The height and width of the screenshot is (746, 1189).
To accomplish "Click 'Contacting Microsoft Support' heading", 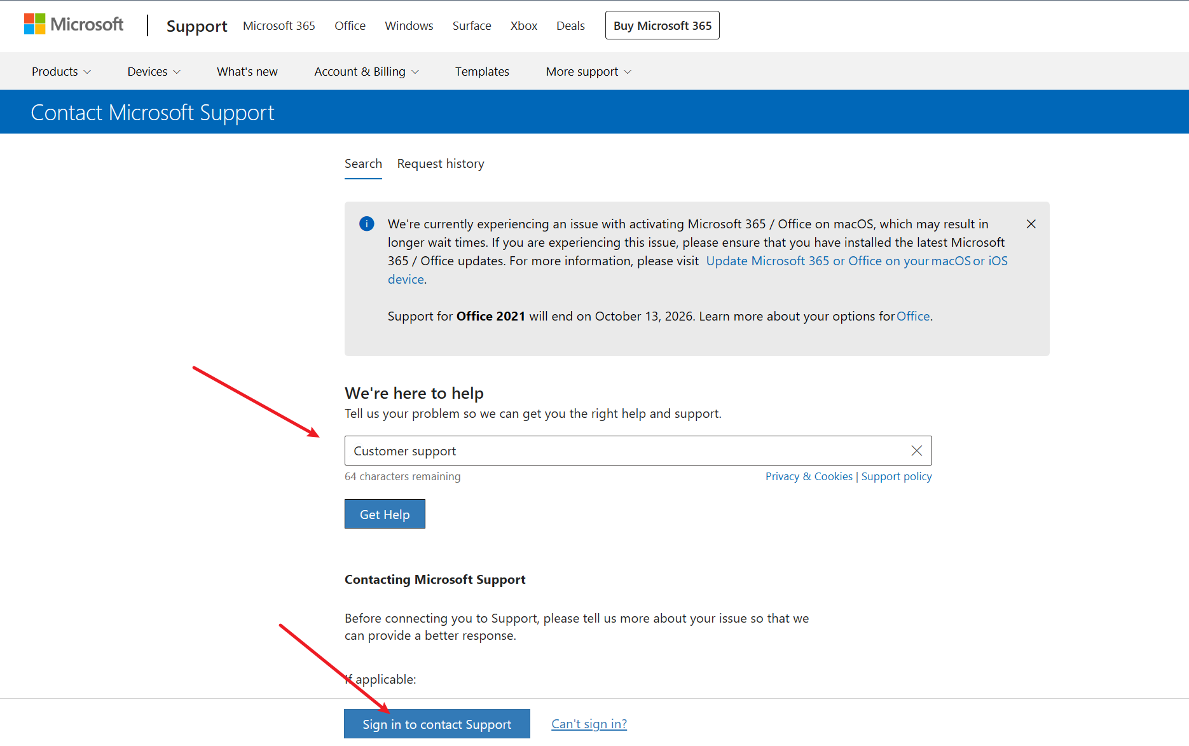I will pyautogui.click(x=435, y=579).
